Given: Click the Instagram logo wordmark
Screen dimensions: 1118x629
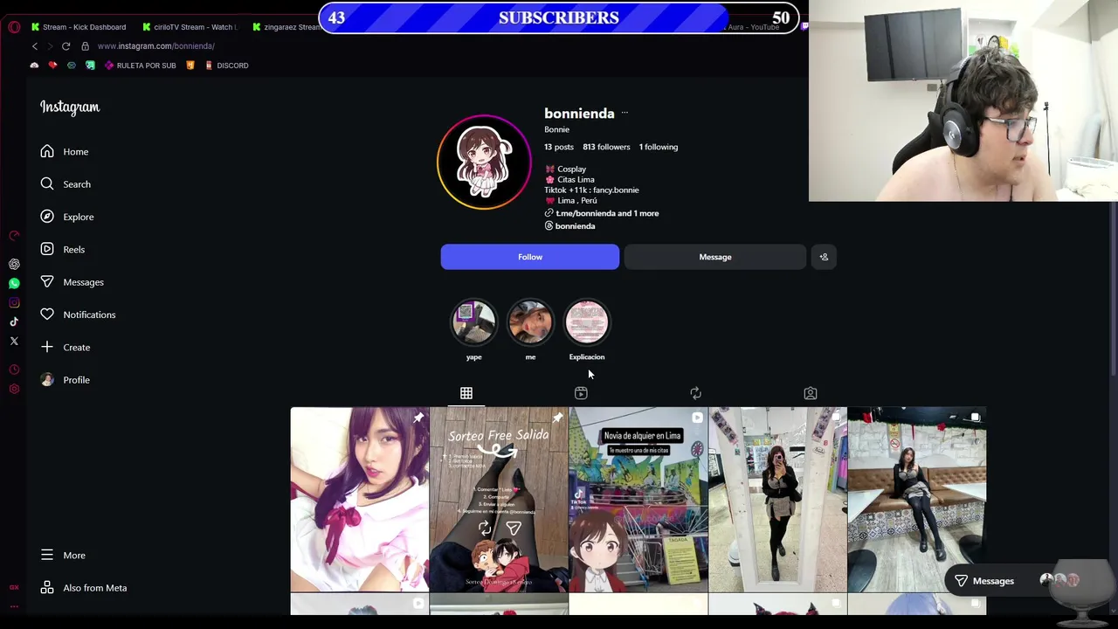Looking at the screenshot, I should pos(70,107).
